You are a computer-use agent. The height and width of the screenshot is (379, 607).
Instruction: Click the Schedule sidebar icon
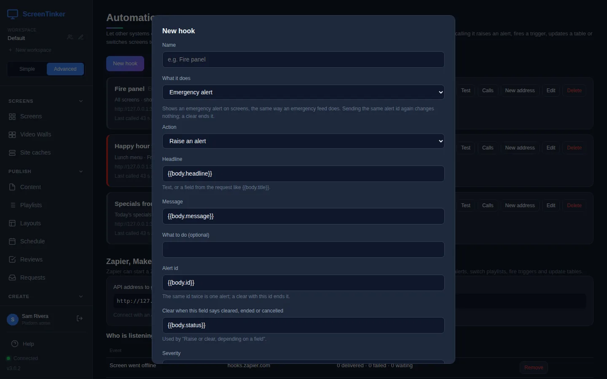[12, 241]
